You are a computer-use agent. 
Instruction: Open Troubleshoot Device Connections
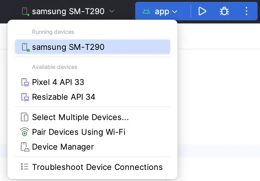93,167
